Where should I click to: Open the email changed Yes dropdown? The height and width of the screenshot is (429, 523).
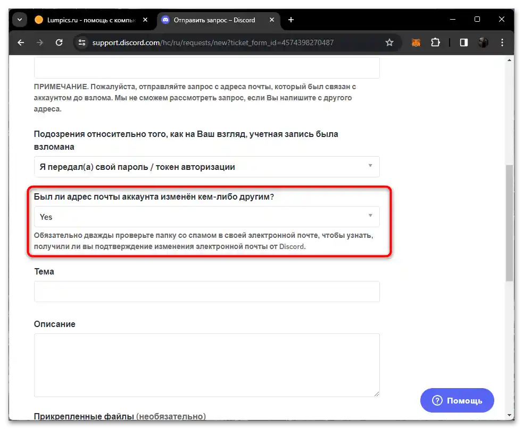207,217
